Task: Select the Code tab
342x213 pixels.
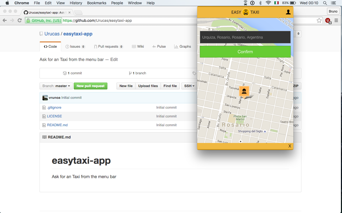Action: tap(50, 47)
